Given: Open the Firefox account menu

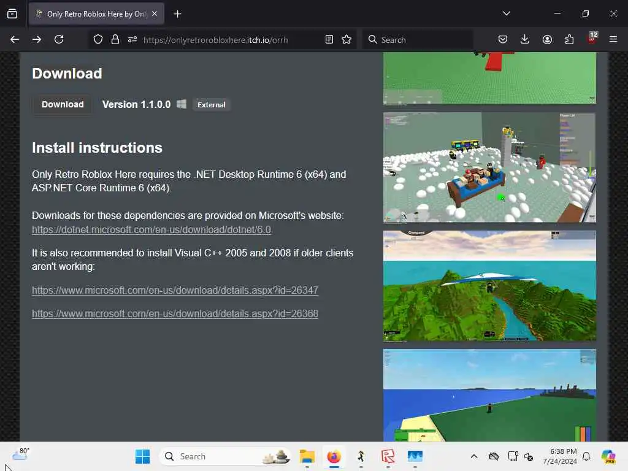Looking at the screenshot, I should [547, 39].
